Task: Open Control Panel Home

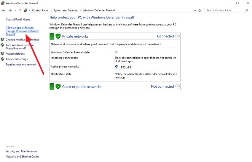Action: (x=18, y=19)
